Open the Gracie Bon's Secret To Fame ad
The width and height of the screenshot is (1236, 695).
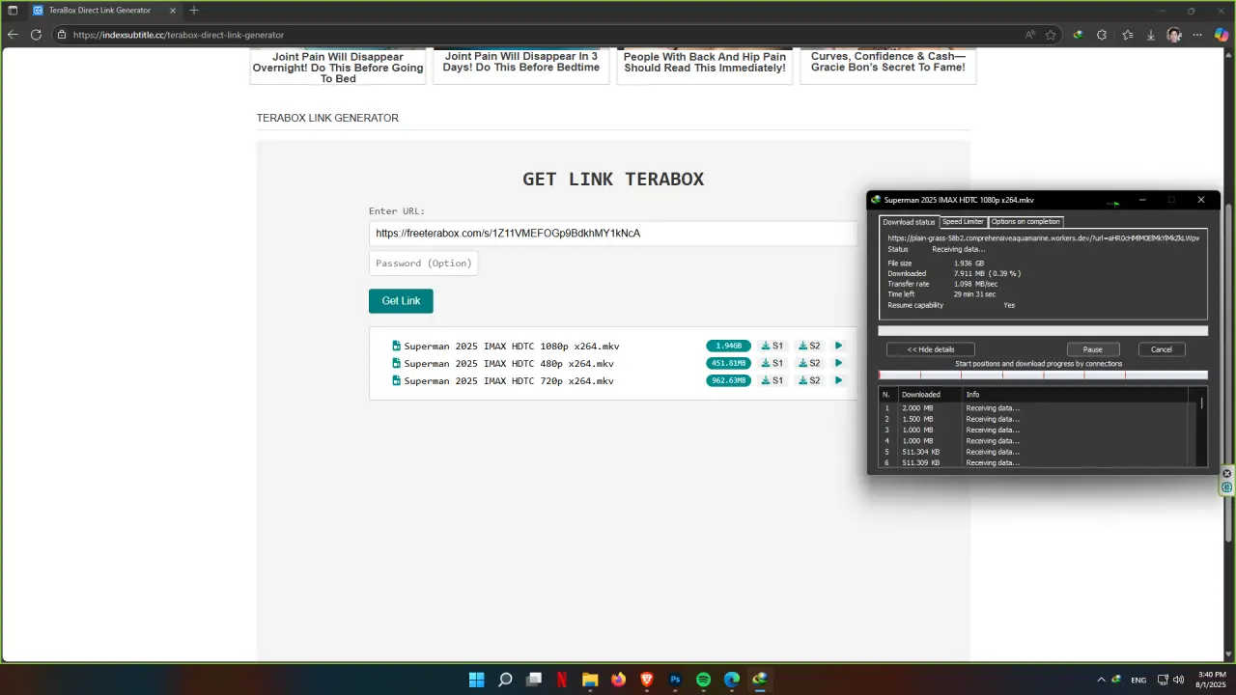coord(888,66)
